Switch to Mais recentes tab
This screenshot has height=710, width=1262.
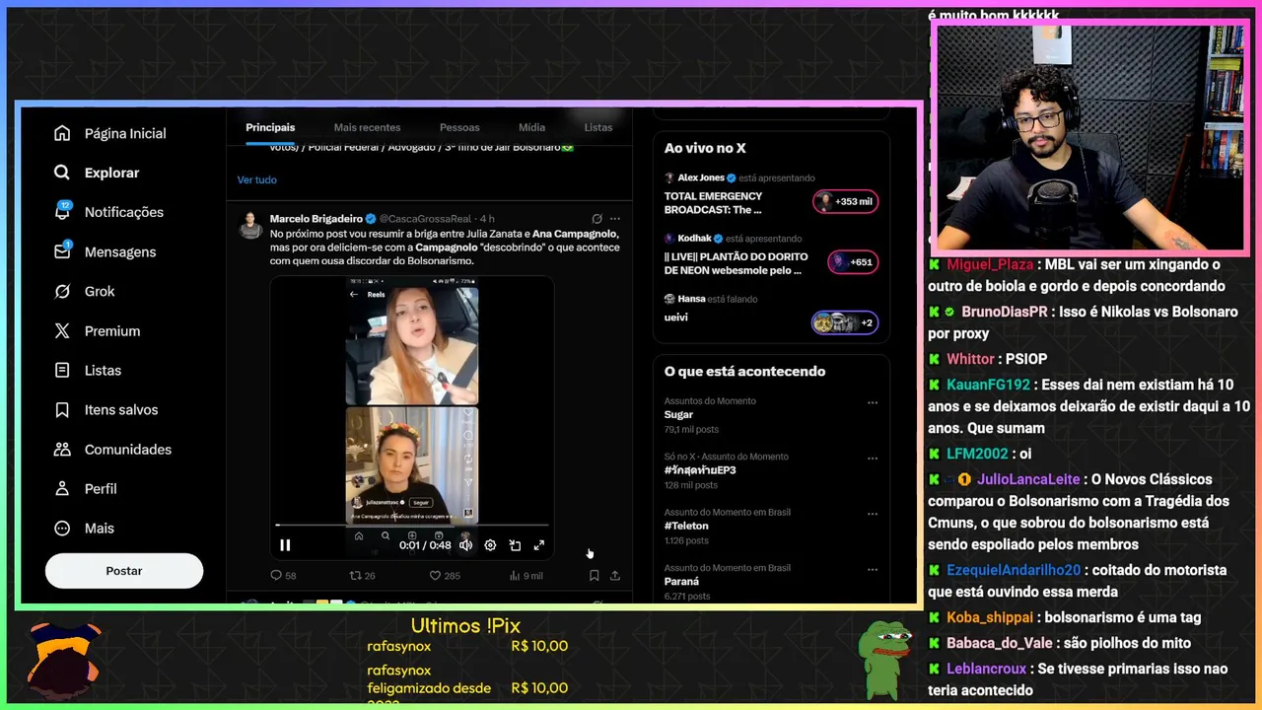point(367,127)
